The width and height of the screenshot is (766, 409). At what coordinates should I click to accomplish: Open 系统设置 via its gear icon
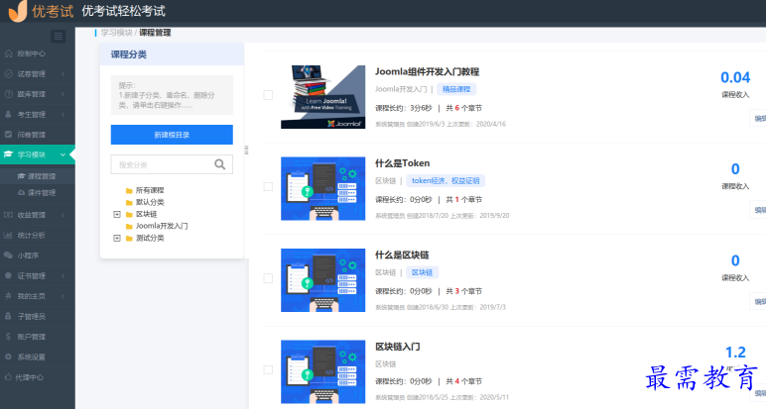coord(8,357)
